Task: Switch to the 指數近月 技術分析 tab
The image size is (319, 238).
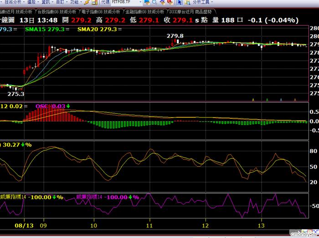Action: (x=16, y=12)
